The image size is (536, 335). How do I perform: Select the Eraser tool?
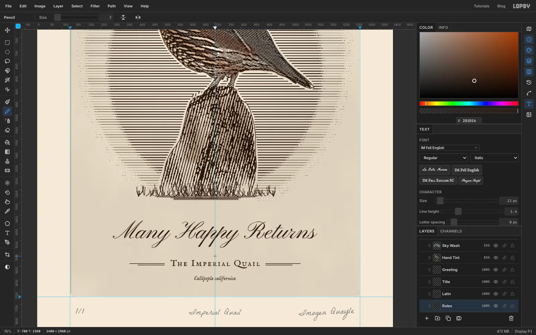pyautogui.click(x=7, y=130)
